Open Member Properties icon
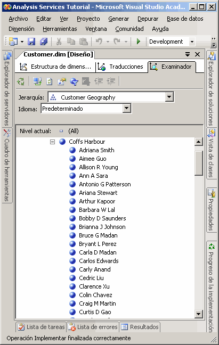The image size is (219, 345). click(x=62, y=81)
